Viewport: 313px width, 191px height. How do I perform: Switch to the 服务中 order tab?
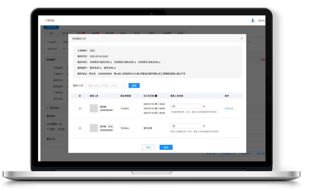[109, 33]
